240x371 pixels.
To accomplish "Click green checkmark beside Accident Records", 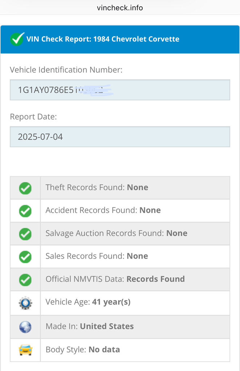I will [x=25, y=211].
